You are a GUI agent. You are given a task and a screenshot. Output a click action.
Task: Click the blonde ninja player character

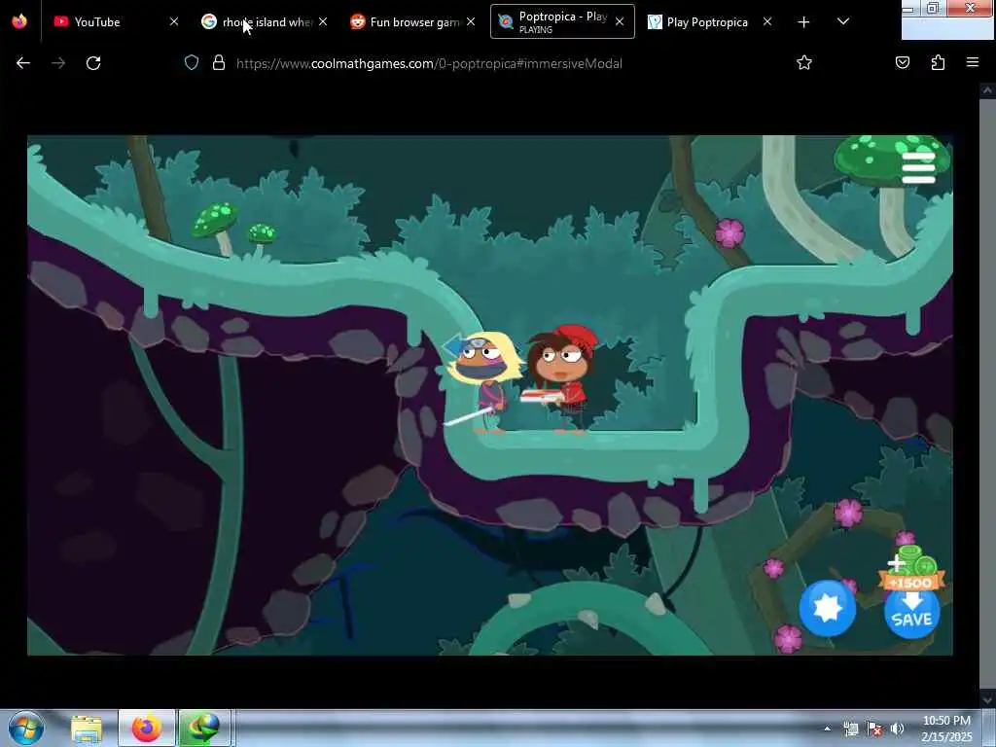pos(486,382)
